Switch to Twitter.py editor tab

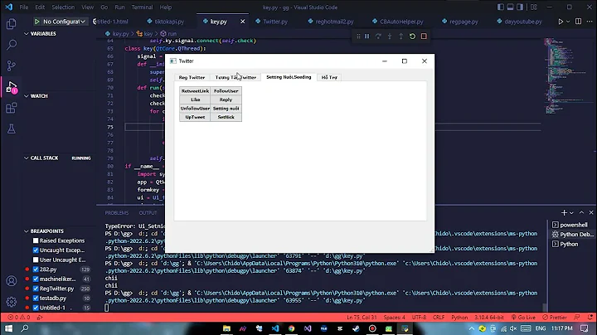pyautogui.click(x=275, y=22)
